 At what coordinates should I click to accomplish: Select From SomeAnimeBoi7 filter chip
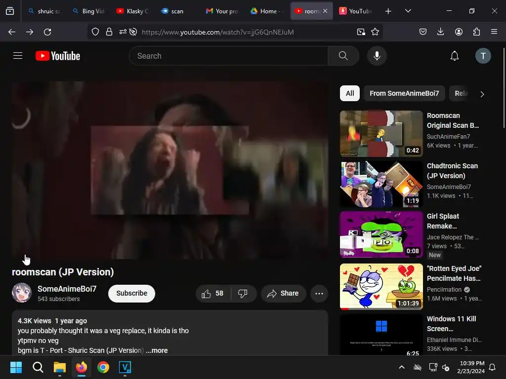[404, 93]
